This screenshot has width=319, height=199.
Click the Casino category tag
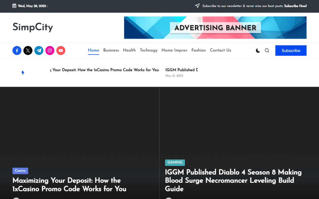tap(20, 171)
